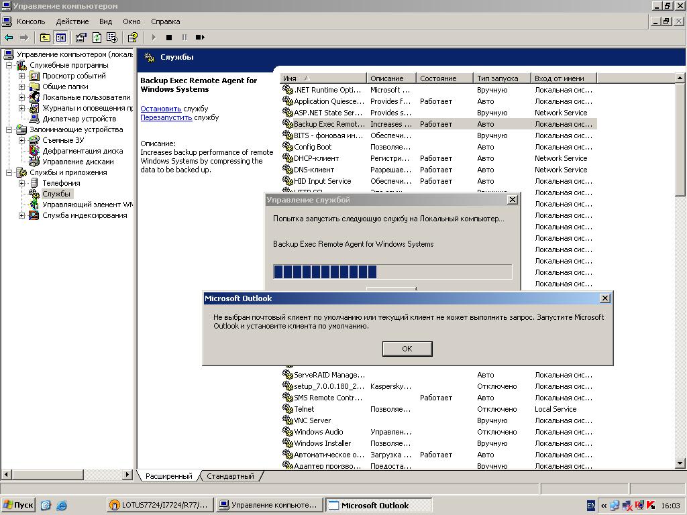Click OK in the Microsoft Outlook dialog
This screenshot has height=515, width=687.
[407, 349]
